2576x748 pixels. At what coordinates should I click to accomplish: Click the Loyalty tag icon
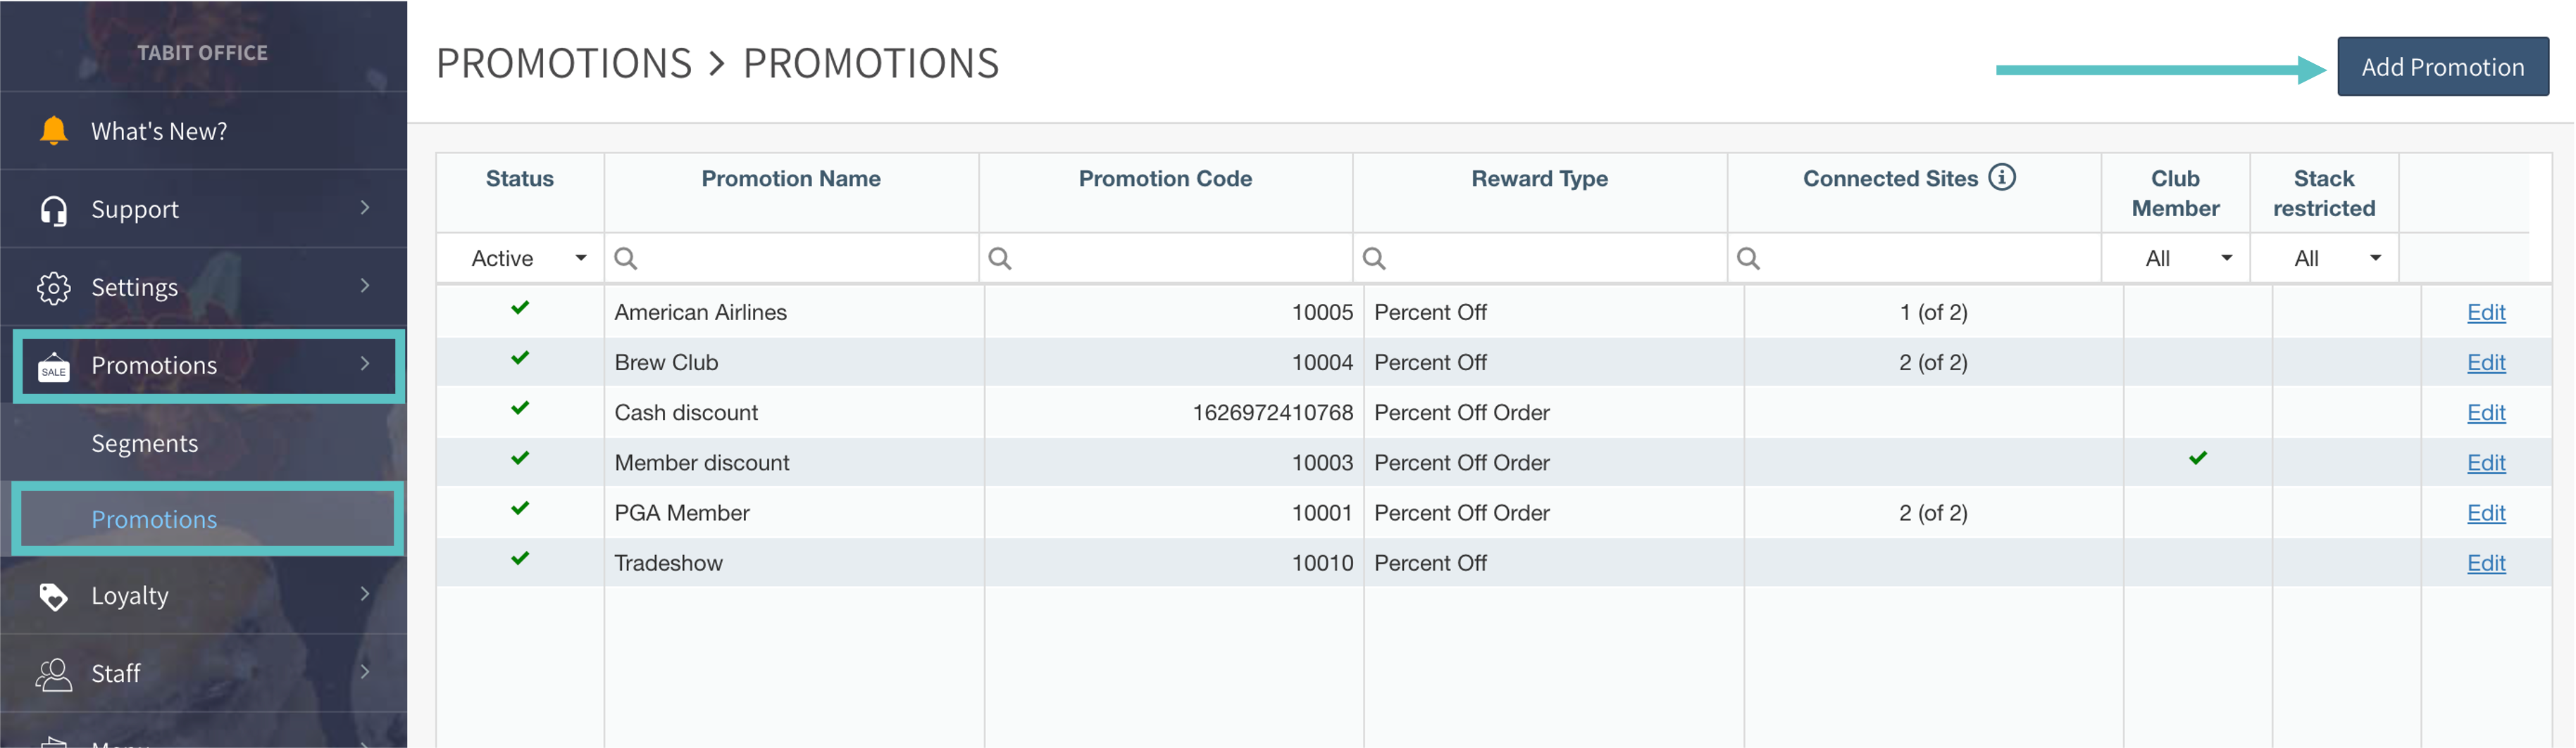[53, 596]
